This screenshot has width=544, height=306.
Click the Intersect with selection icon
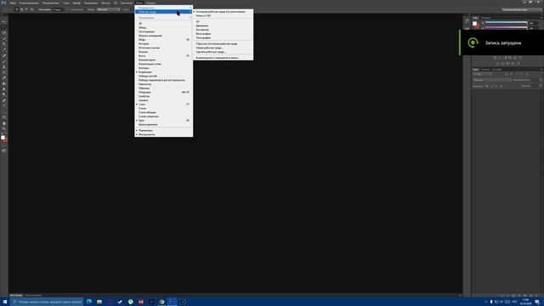(31, 9)
